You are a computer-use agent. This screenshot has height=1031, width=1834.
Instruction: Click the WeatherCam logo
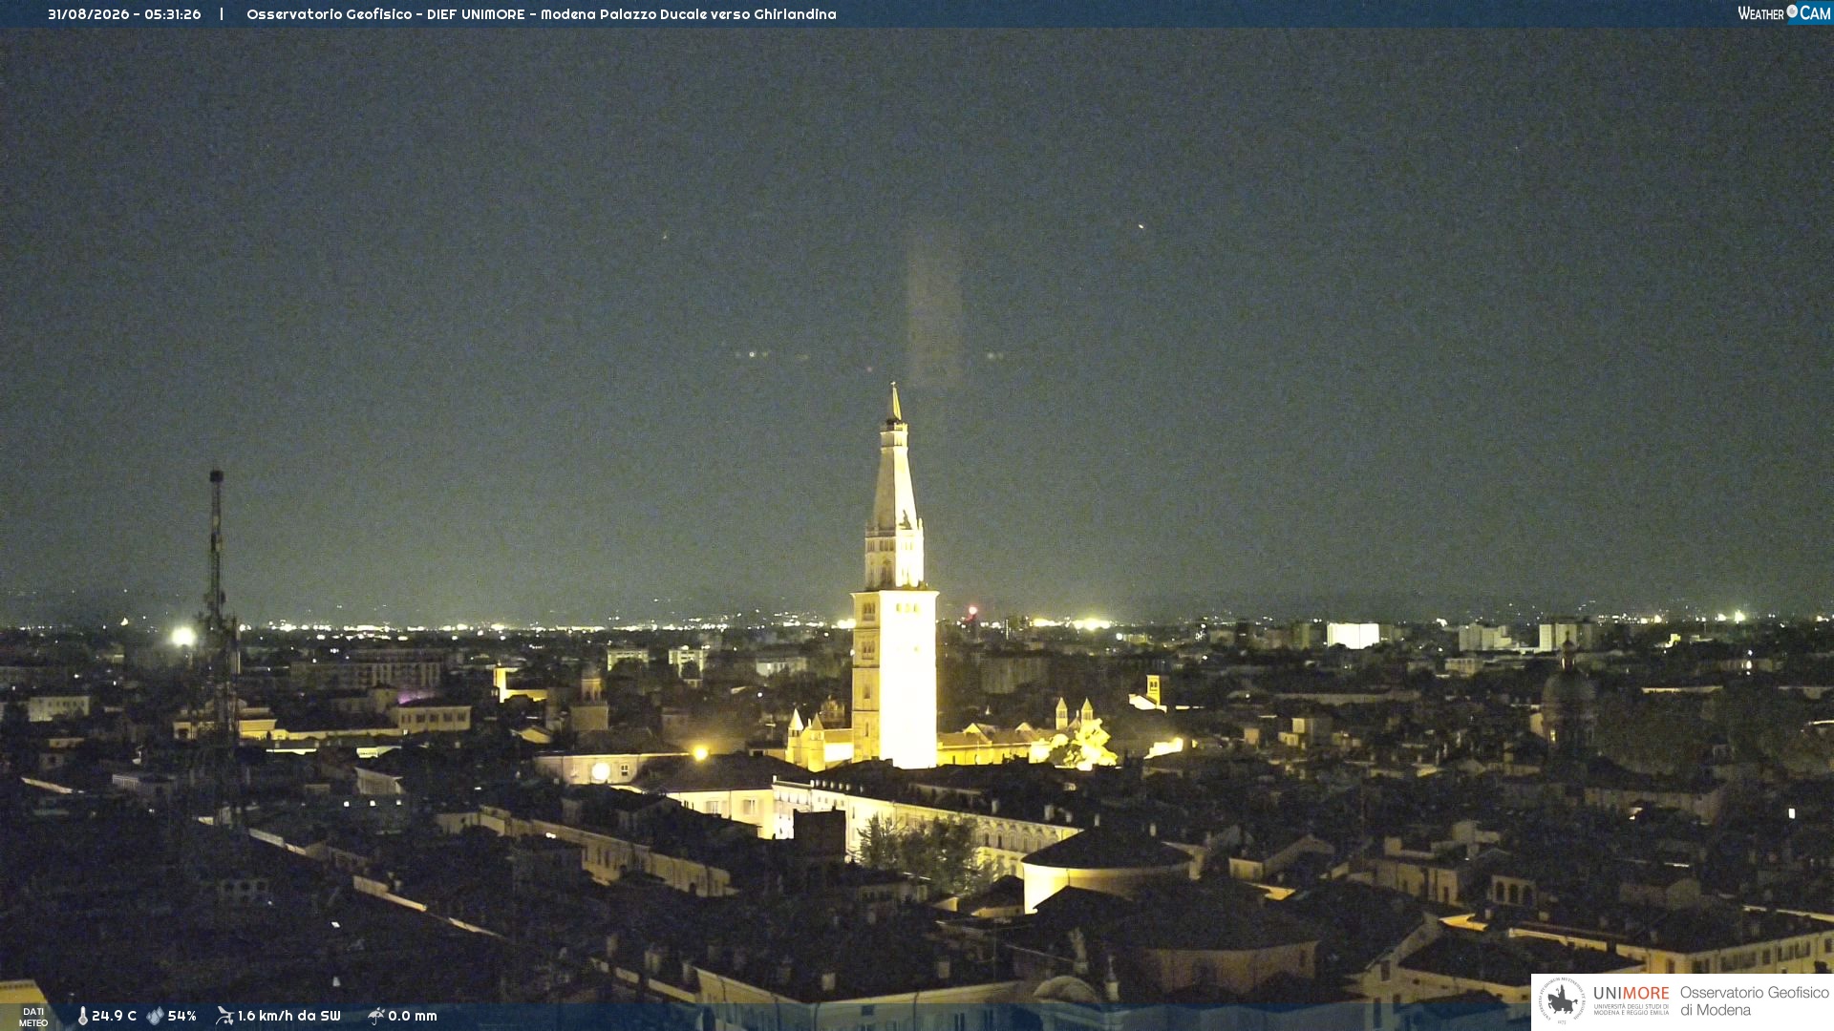1784,13
